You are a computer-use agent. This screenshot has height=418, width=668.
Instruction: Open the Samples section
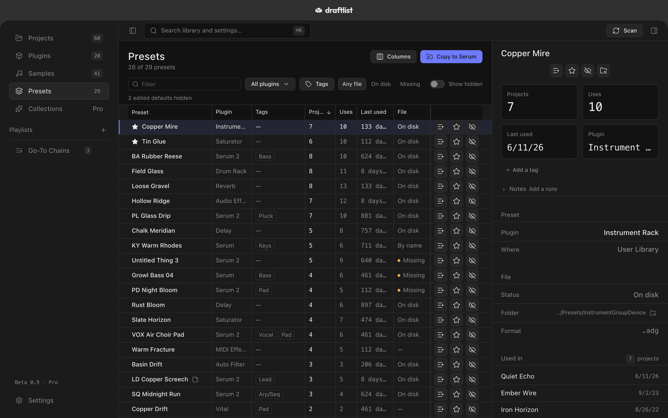pyautogui.click(x=59, y=73)
